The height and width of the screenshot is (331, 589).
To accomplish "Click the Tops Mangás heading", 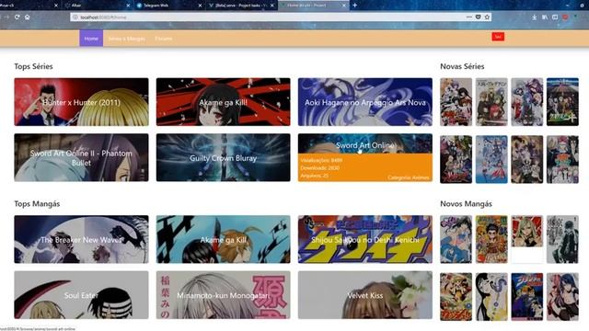I will [37, 204].
